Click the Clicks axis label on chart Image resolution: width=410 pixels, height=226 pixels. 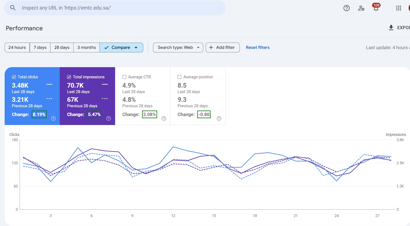pos(14,135)
